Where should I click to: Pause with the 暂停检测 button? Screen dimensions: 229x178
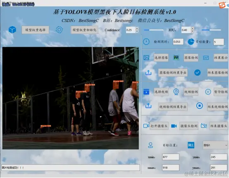point(221,92)
